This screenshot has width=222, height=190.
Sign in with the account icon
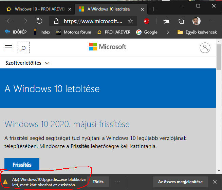point(205,48)
